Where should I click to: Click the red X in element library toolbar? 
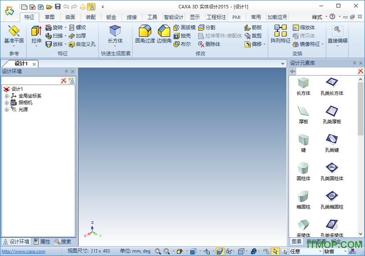click(x=361, y=71)
